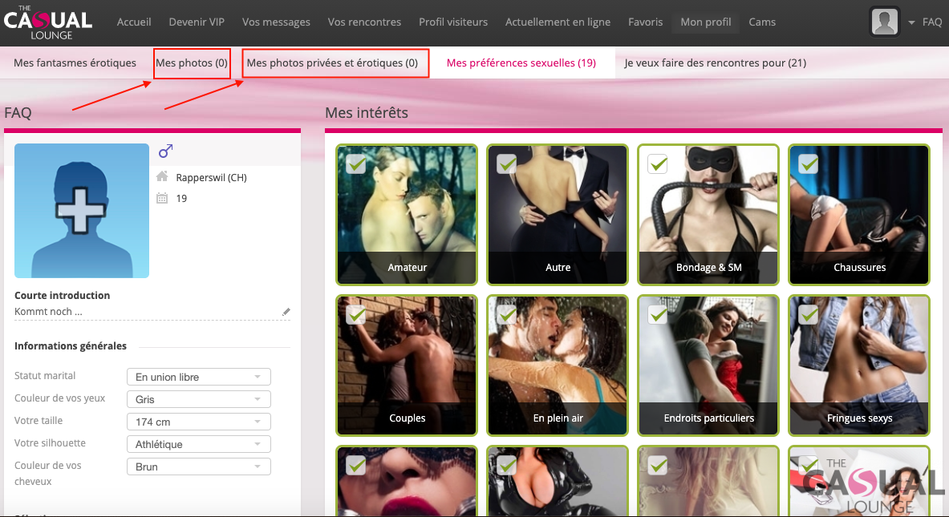Uncheck the Bondage & SM checkbox
949x517 pixels.
point(657,164)
